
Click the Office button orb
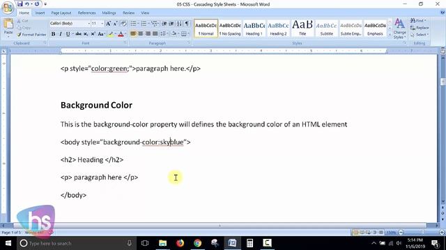click(x=8, y=8)
